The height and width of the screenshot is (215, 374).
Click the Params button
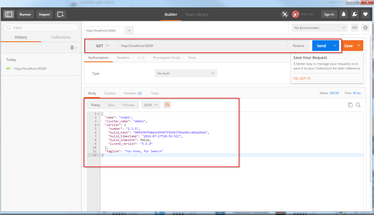[x=299, y=46]
